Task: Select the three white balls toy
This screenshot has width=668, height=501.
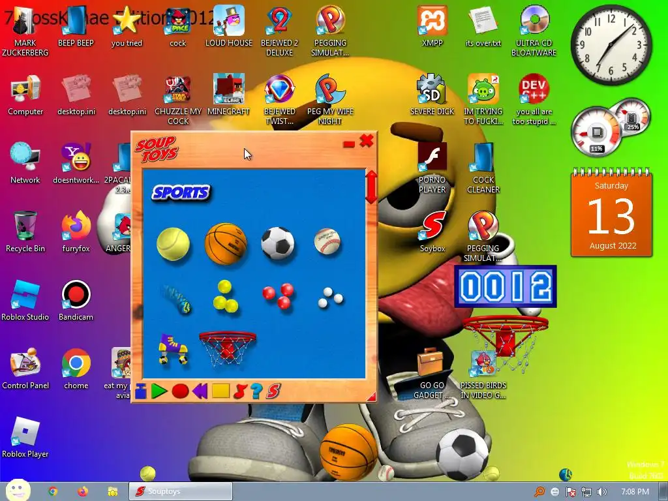Action: coord(330,297)
